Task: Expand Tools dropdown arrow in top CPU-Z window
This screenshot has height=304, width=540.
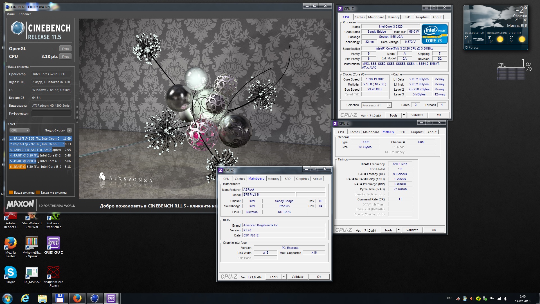Action: pyautogui.click(x=404, y=115)
